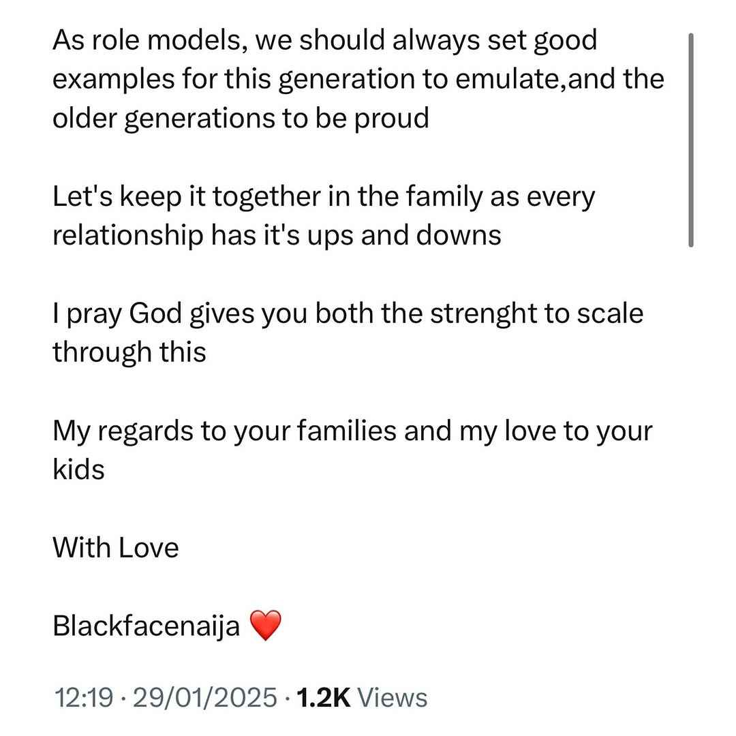Click the 'With Love' line
736x736 pixels.
pos(115,547)
